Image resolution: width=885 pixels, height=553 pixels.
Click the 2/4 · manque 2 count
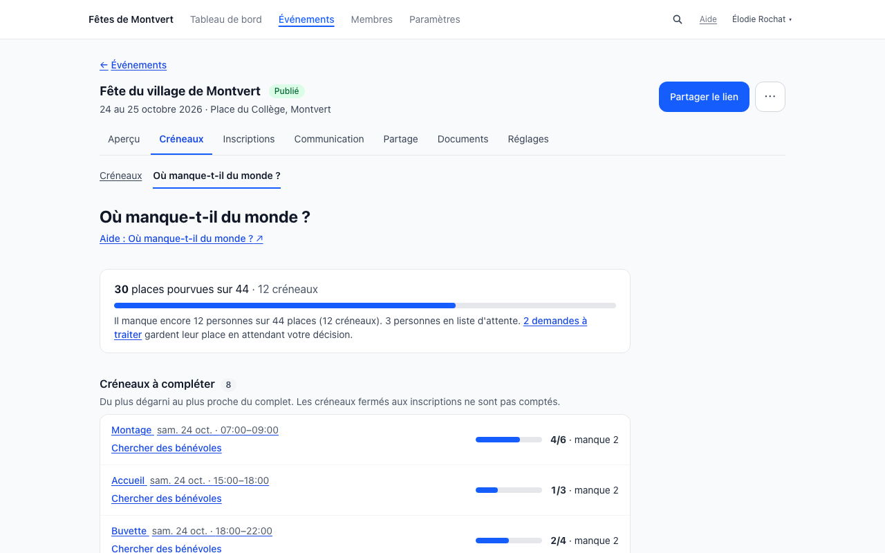coord(584,541)
